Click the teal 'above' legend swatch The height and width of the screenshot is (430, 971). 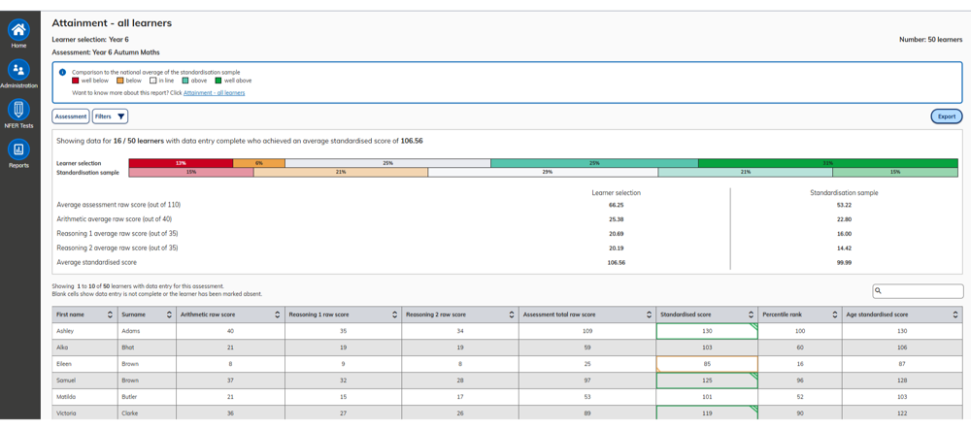coord(185,81)
